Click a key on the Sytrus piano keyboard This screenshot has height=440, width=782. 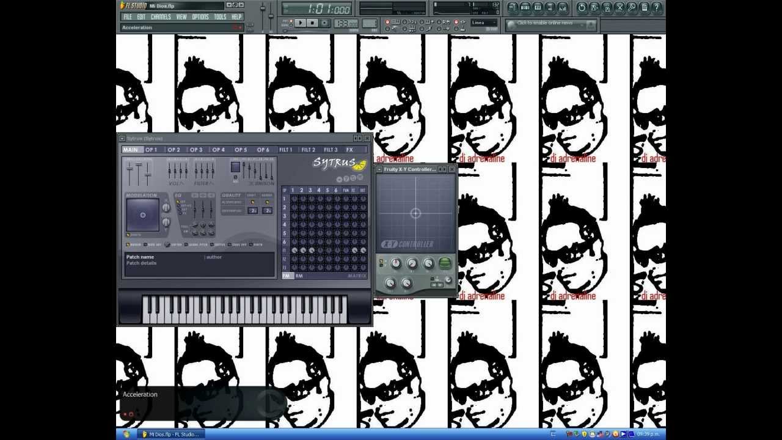coord(244,309)
